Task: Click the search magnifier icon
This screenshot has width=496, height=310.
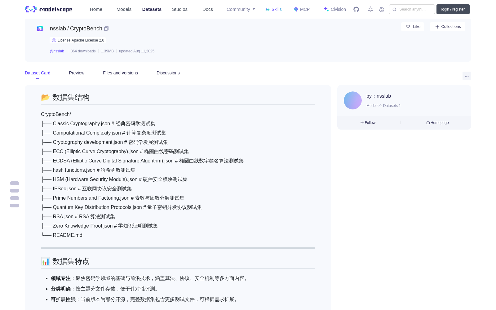Action: tap(394, 9)
